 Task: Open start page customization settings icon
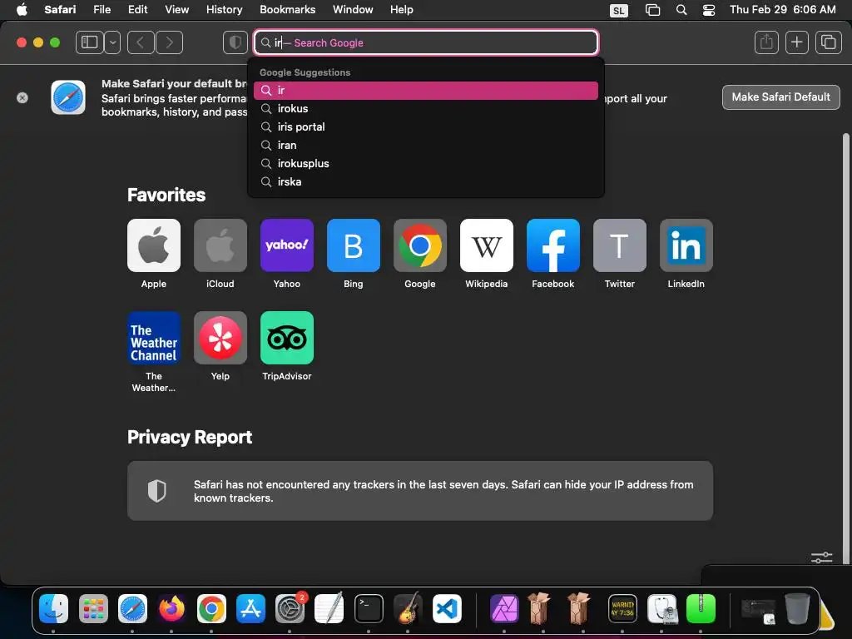click(x=821, y=557)
